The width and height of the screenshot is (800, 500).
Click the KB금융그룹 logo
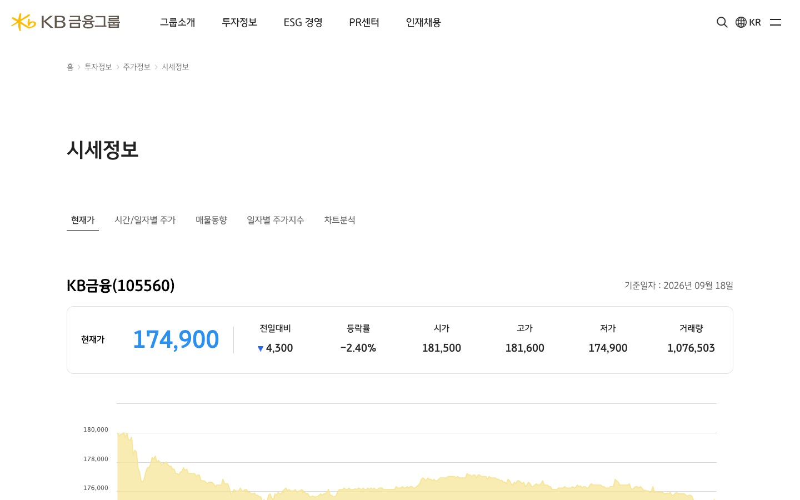[x=66, y=22]
